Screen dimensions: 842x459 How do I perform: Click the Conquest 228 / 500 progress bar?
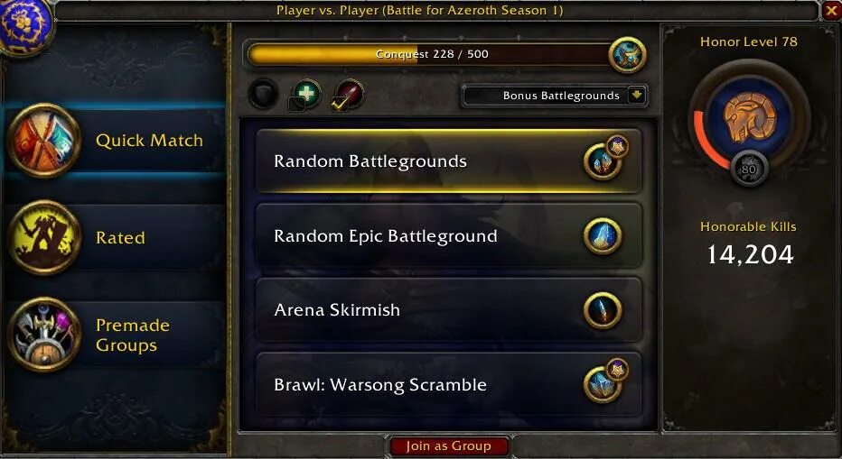(428, 55)
